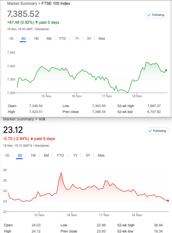Image resolution: width=172 pixels, height=233 pixels.
Task: Select 1M tab in VIX chart
Action: pyautogui.click(x=33, y=156)
